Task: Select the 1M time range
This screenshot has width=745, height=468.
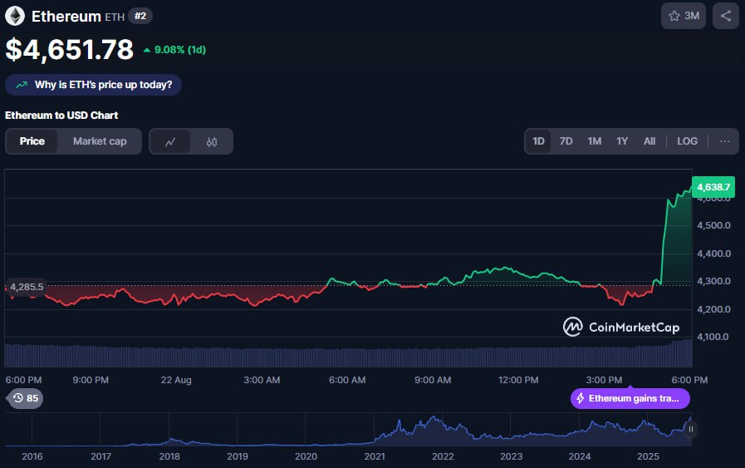Action: pos(595,141)
